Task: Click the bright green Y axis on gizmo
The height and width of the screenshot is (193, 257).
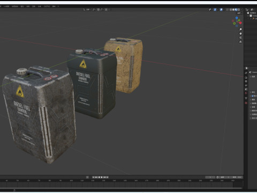Action: point(239,20)
